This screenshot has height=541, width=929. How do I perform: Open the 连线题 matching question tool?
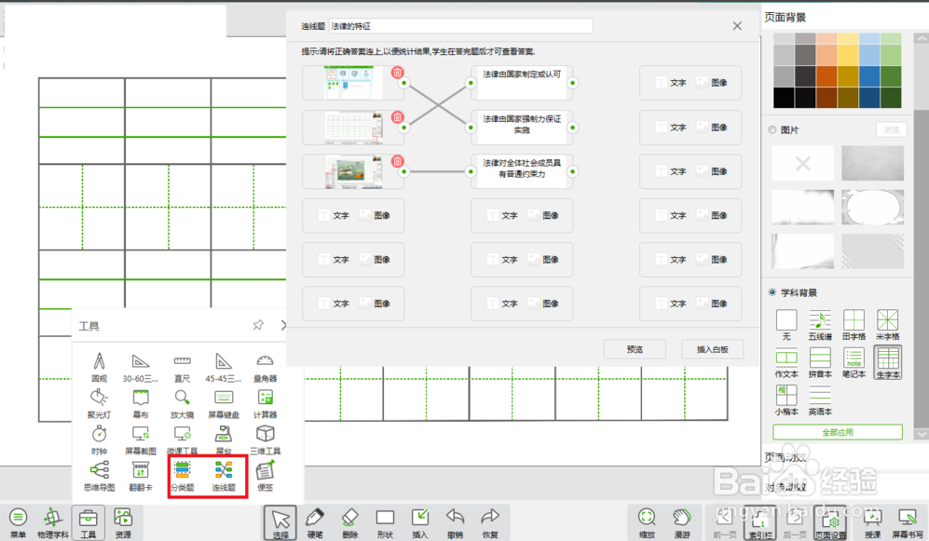point(224,477)
